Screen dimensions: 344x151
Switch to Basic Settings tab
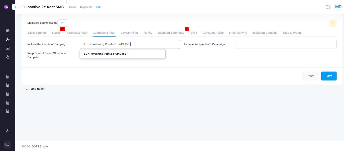pos(37,33)
